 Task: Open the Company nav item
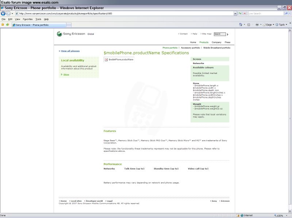click(216, 42)
